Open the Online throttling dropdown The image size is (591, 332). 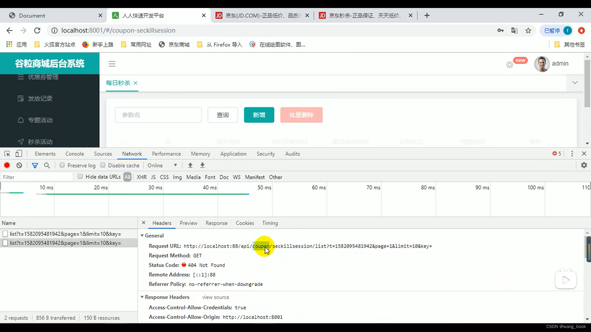point(162,165)
